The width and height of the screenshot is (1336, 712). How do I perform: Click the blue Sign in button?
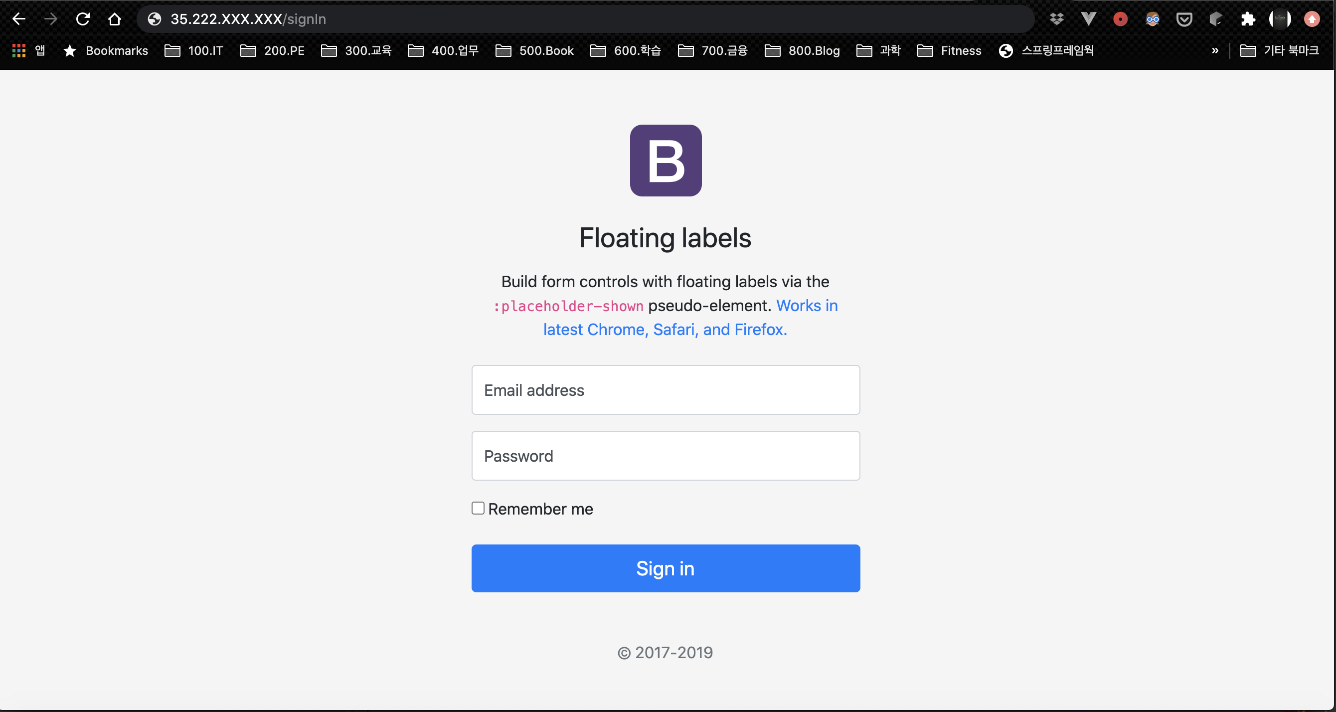click(666, 568)
